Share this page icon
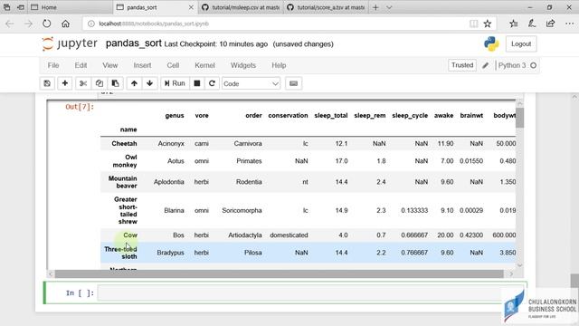 550,24
